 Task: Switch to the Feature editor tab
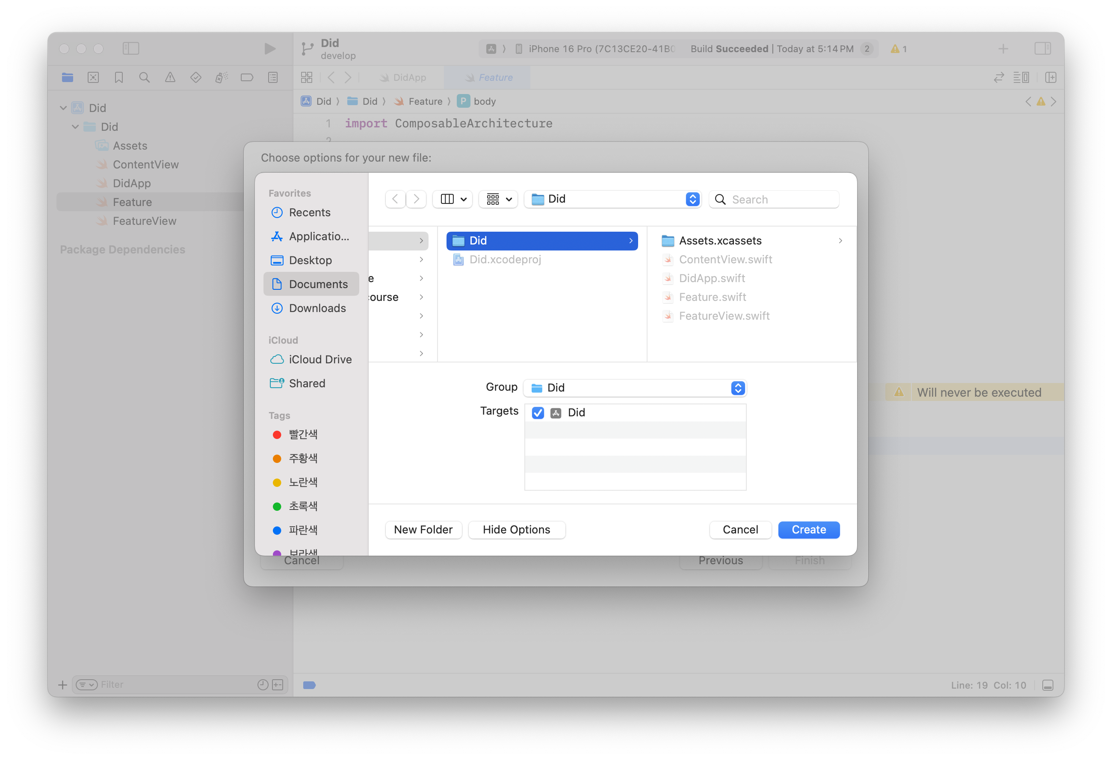tap(488, 77)
